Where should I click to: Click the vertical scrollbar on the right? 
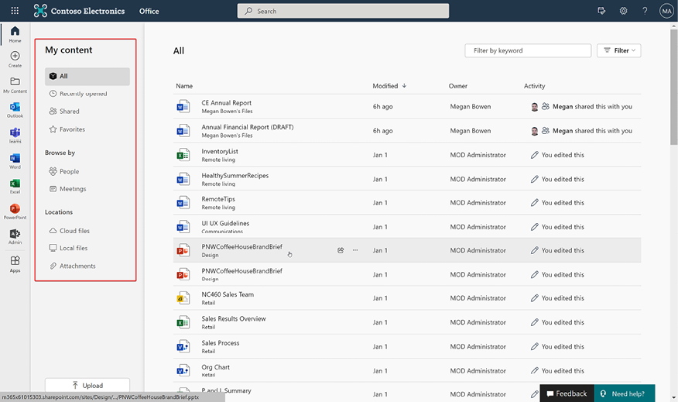click(673, 87)
